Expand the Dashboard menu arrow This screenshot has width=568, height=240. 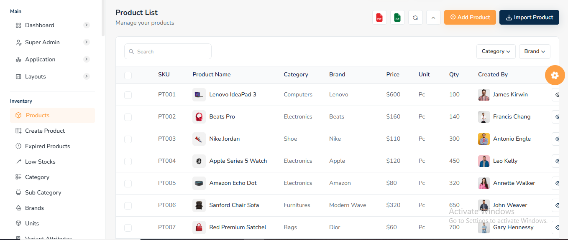(x=87, y=25)
